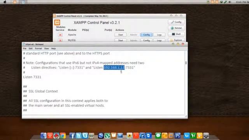Open Apache Logs in XAMPP
Viewport: 249px width, 140px height.
coord(159,35)
